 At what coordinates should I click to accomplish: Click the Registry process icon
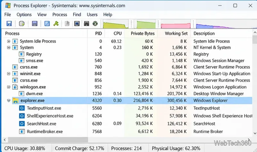tap(21, 54)
